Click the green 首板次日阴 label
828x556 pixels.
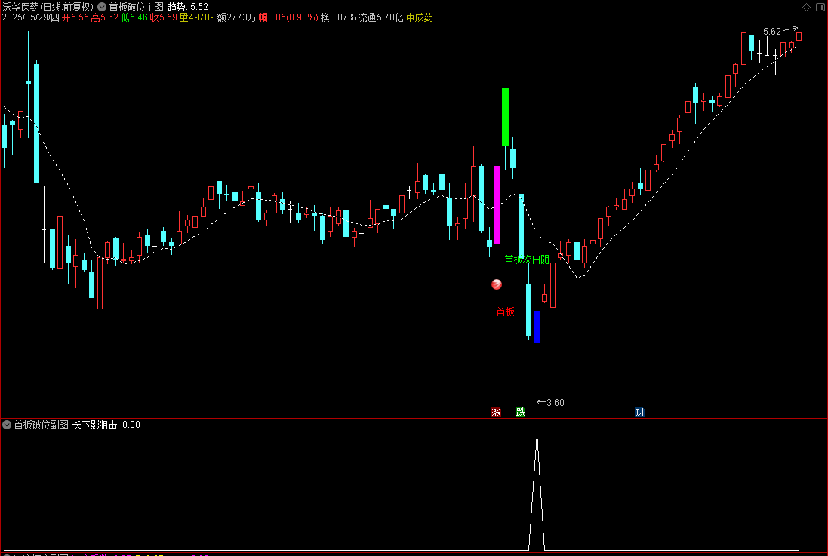point(527,260)
